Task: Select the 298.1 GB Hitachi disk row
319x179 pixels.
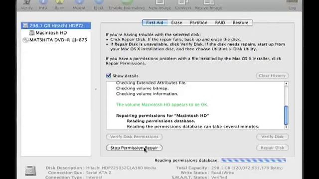Action: (56, 25)
